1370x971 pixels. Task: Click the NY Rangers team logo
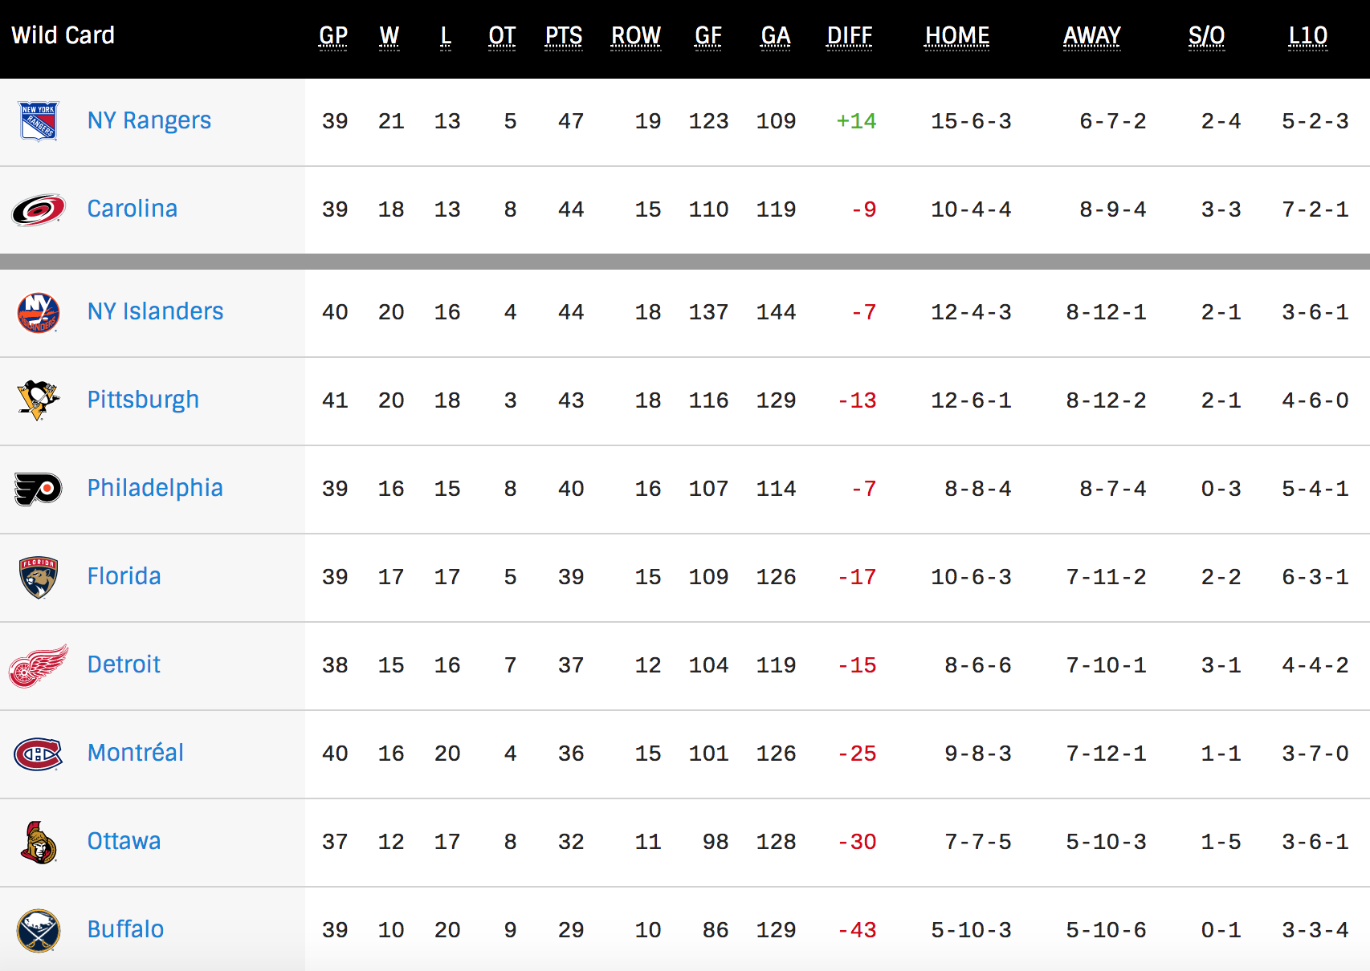tap(38, 121)
